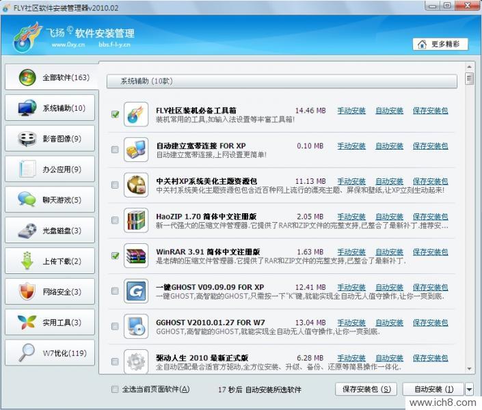The height and width of the screenshot is (410, 482).
Task: Click the 更多精彩 button
Action: [440, 44]
